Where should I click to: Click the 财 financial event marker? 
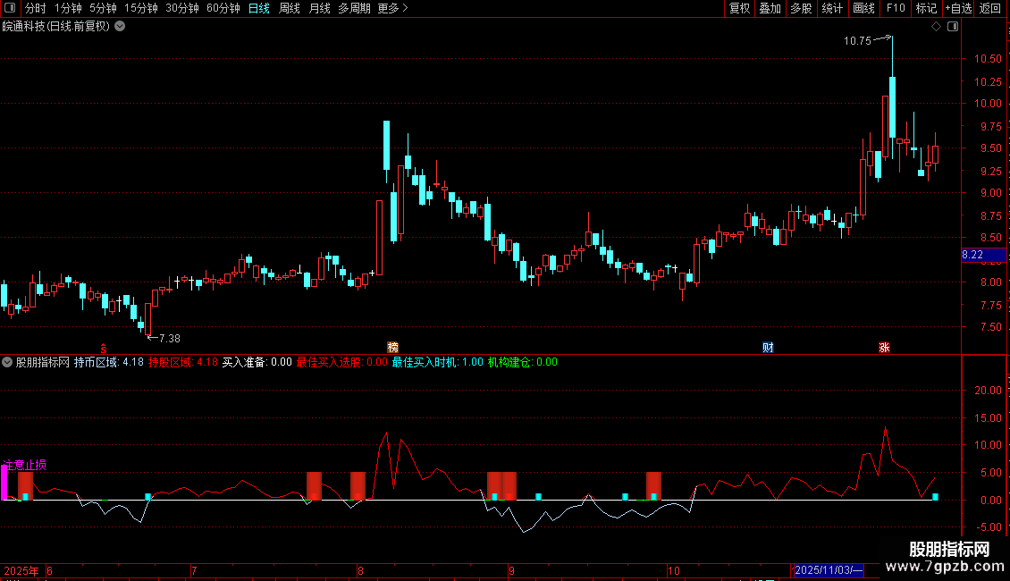[768, 348]
